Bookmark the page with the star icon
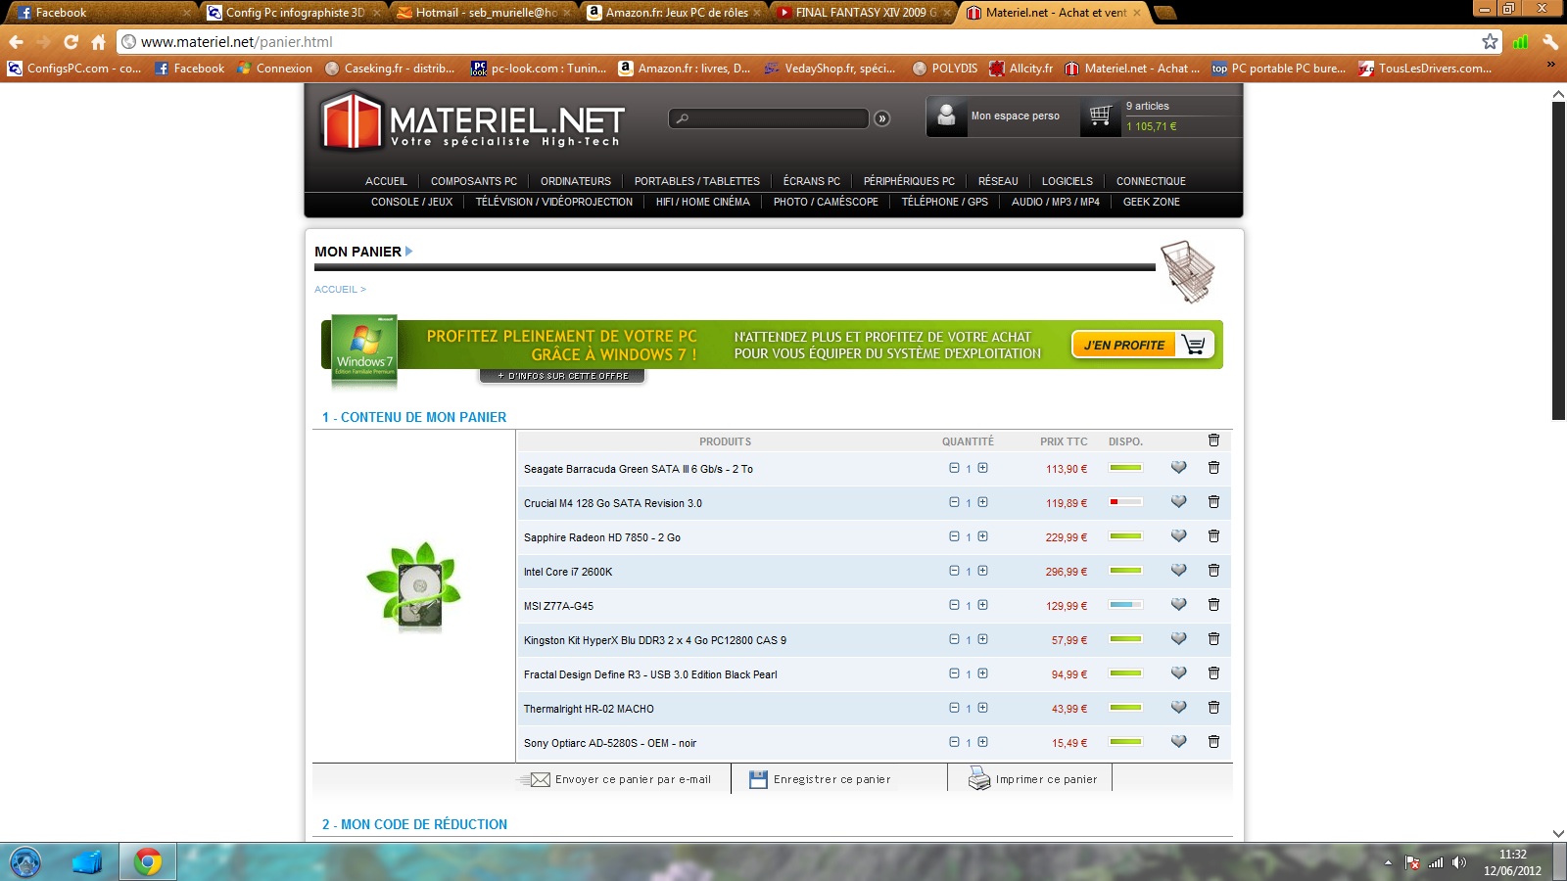Image resolution: width=1567 pixels, height=881 pixels. 1490,41
